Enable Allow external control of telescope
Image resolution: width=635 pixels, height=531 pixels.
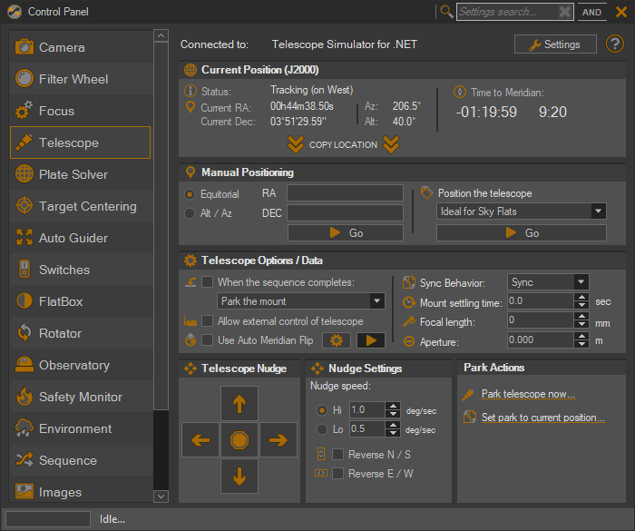(208, 321)
